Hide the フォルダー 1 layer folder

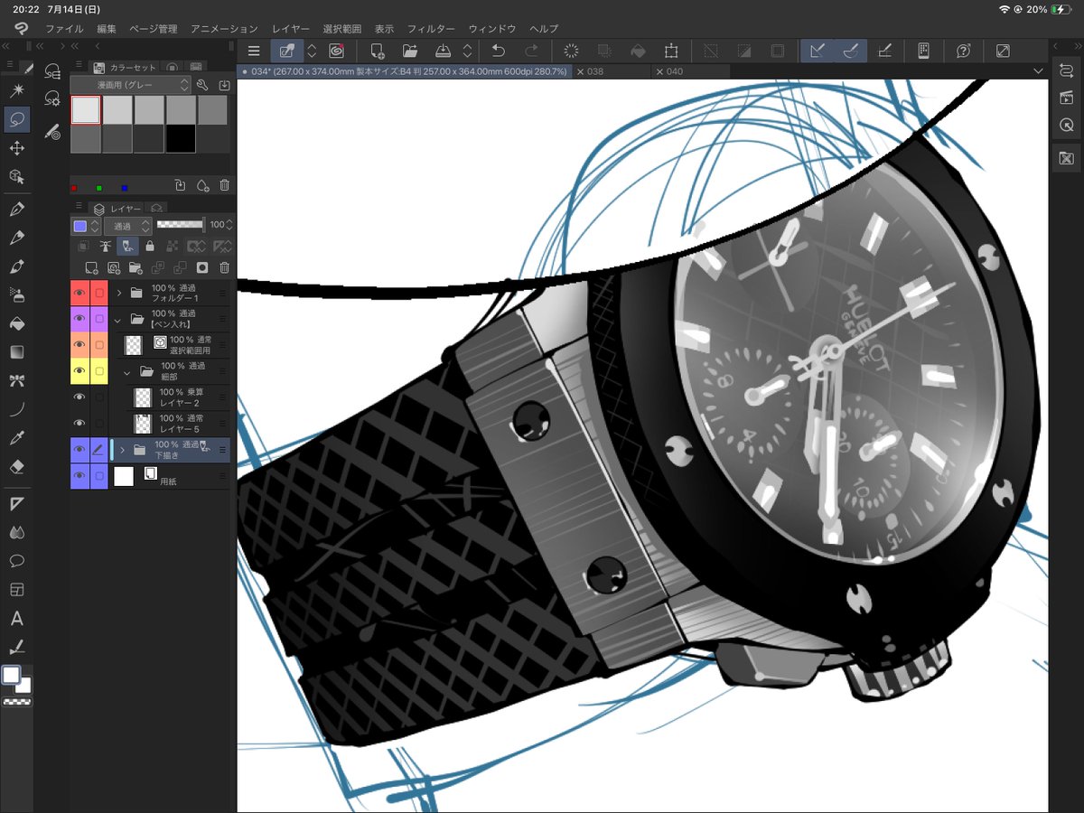tap(79, 293)
